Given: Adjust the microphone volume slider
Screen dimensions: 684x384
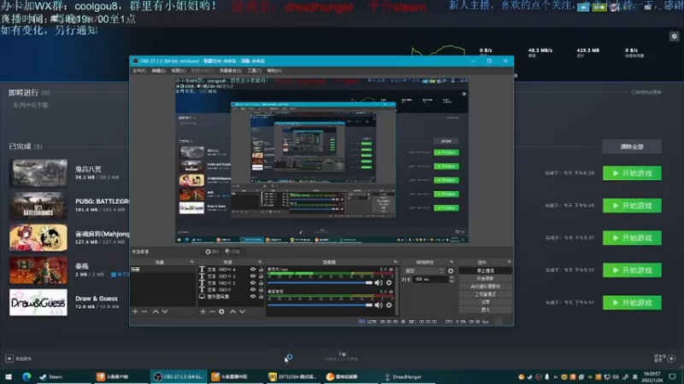Looking at the screenshot, I should [320, 282].
